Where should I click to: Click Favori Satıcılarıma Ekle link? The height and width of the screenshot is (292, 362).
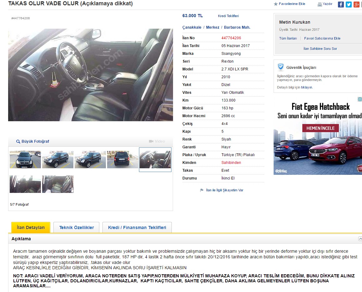pos(322,38)
